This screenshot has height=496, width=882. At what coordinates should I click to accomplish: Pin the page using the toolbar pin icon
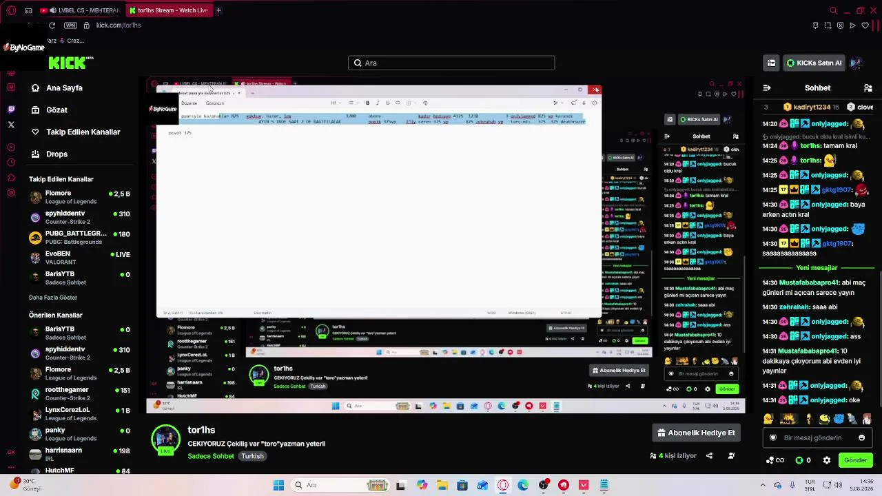[815, 25]
